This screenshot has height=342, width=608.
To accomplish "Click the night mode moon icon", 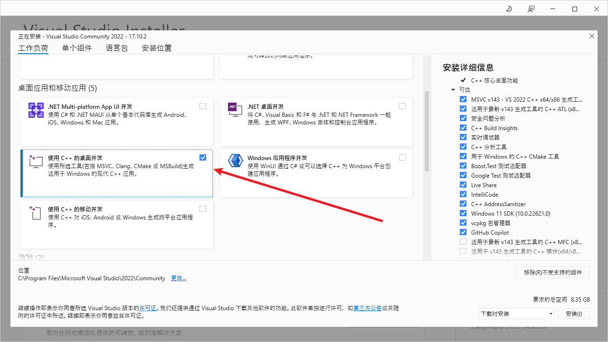I will pyautogui.click(x=509, y=9).
